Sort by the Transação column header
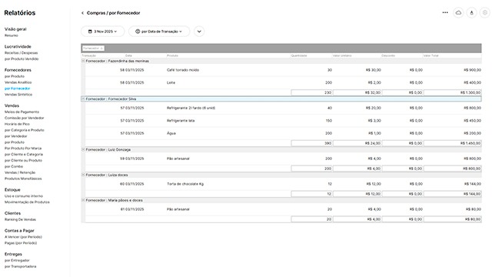492x277 pixels. [89, 55]
